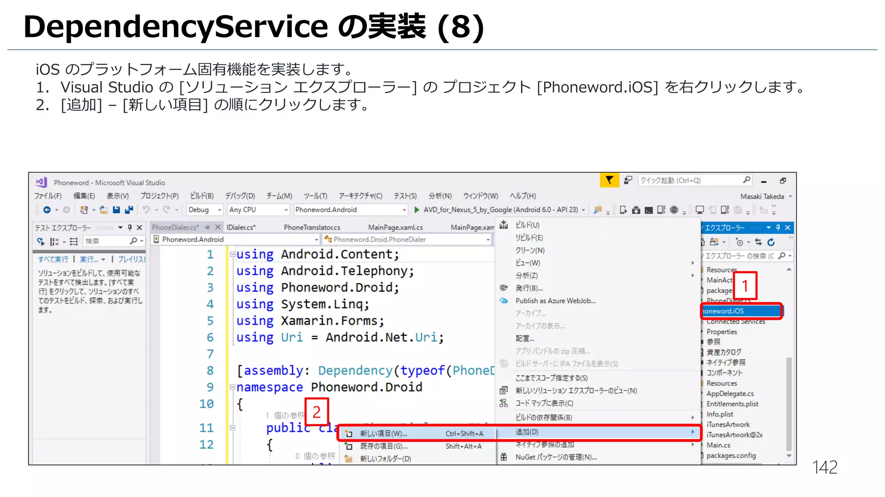The height and width of the screenshot is (497, 885).
Task: Select Info.plist in Solution Explorer
Action: click(x=719, y=414)
